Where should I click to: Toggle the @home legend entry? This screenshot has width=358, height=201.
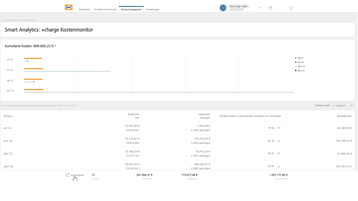pos(300,66)
